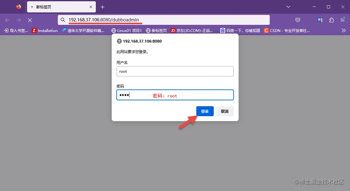The width and height of the screenshot is (350, 191).
Task: Open the 百度一下 bookmark
Action: pos(240,30)
